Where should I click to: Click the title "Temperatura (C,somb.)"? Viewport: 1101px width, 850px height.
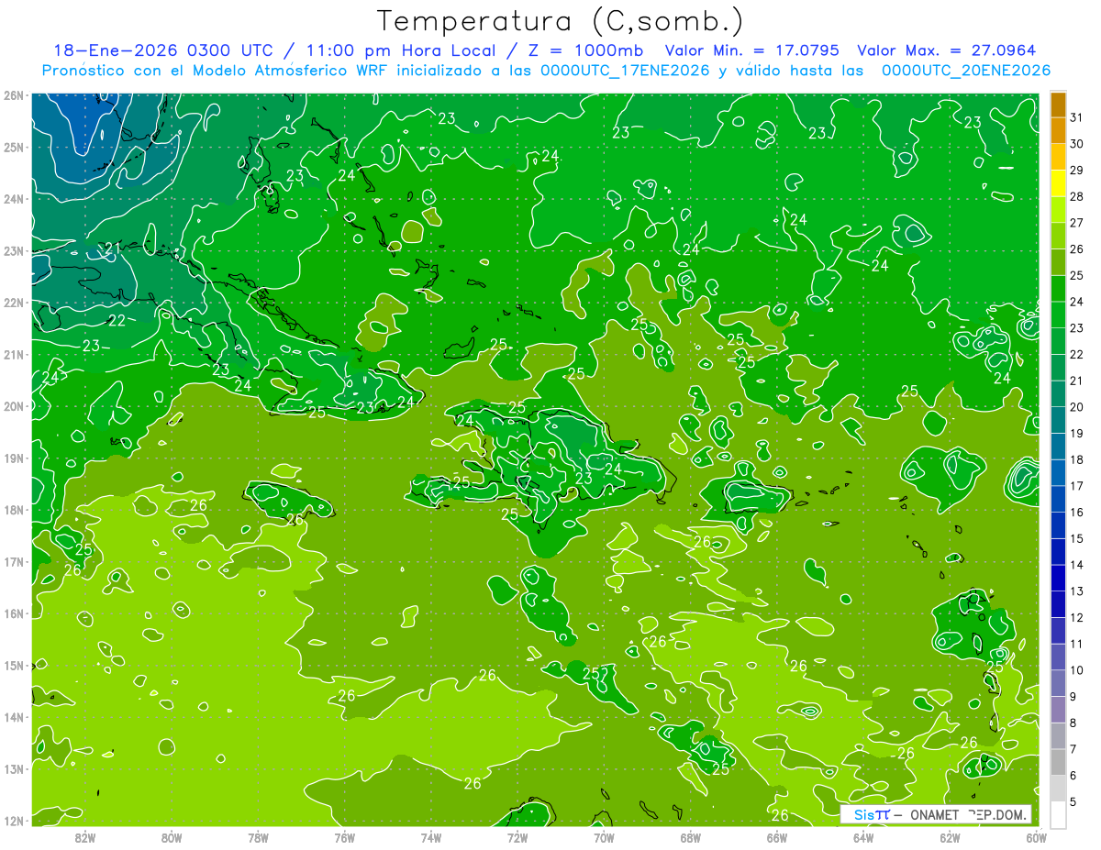click(x=561, y=21)
